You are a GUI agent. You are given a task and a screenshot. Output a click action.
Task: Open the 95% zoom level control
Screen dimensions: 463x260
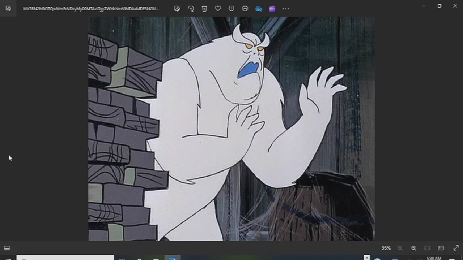(386, 248)
